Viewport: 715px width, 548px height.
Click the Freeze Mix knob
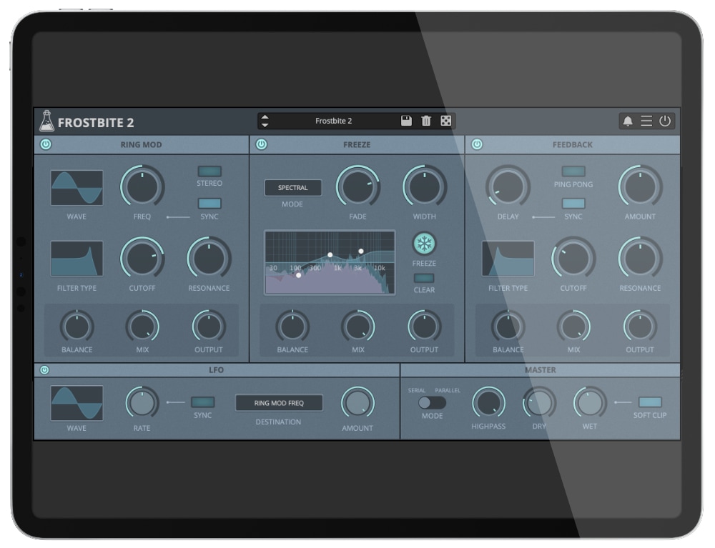(358, 327)
